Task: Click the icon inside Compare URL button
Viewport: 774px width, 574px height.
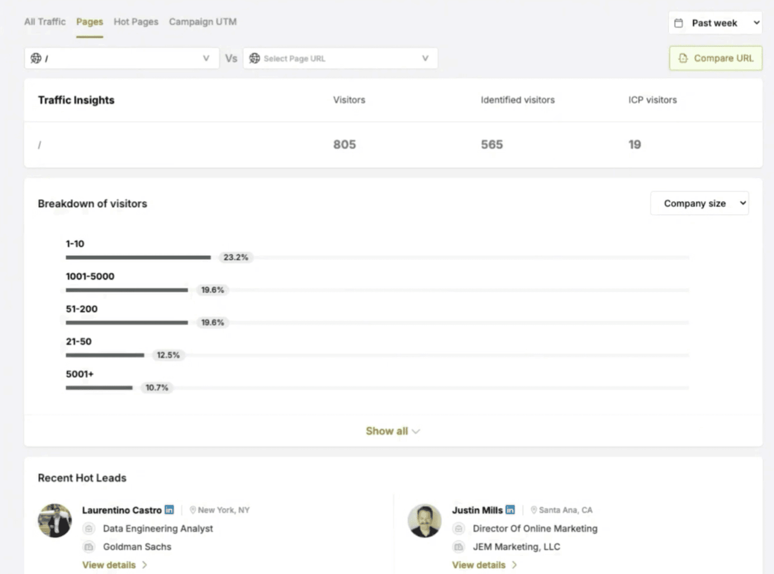Action: pyautogui.click(x=683, y=58)
